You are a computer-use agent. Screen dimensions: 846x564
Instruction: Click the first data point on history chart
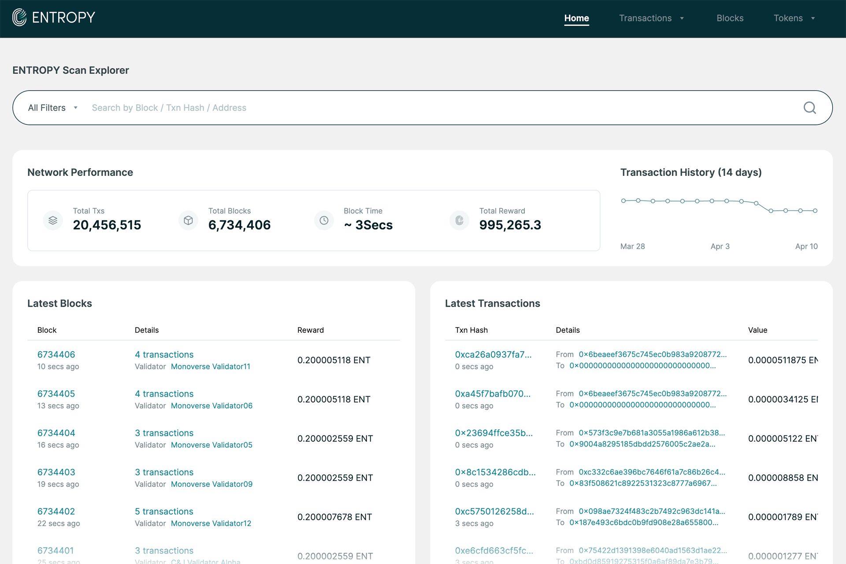click(623, 201)
